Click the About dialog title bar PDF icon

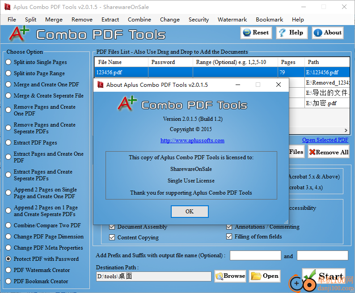click(100, 85)
